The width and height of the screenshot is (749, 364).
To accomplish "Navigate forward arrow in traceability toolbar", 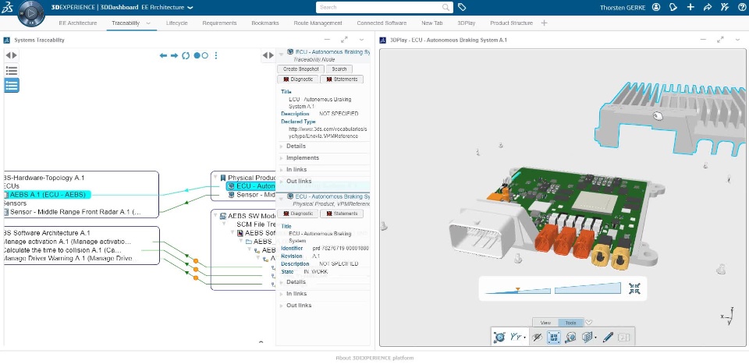I will [174, 56].
